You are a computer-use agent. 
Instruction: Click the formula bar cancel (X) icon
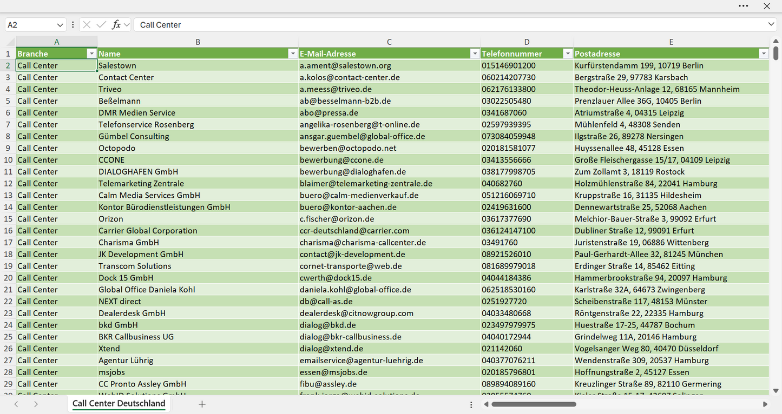pyautogui.click(x=87, y=25)
